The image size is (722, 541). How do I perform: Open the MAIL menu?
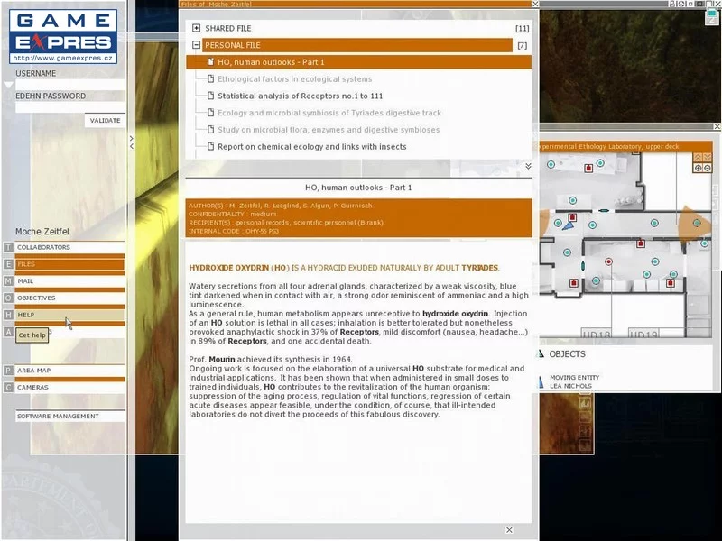click(x=69, y=281)
